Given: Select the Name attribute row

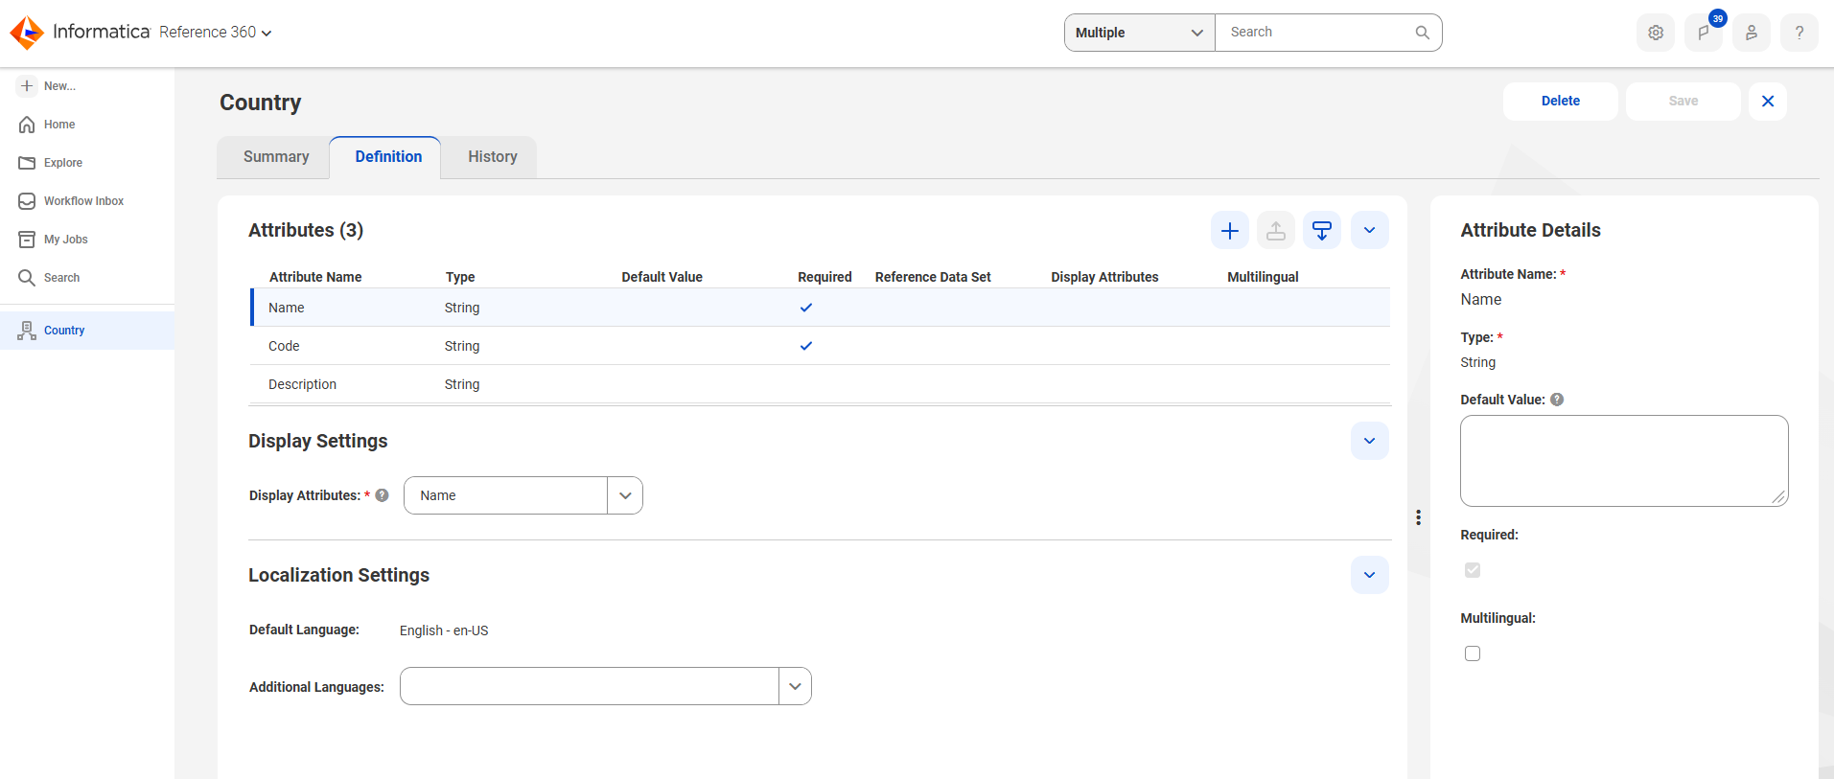Looking at the screenshot, I should pyautogui.click(x=821, y=308).
